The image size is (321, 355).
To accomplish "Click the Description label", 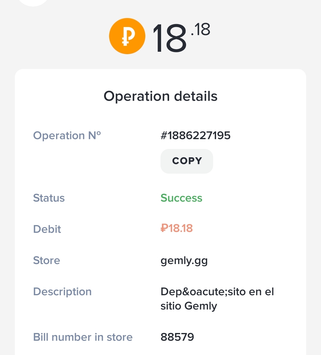I will point(62,292).
